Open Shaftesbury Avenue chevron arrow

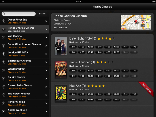tap(46, 62)
